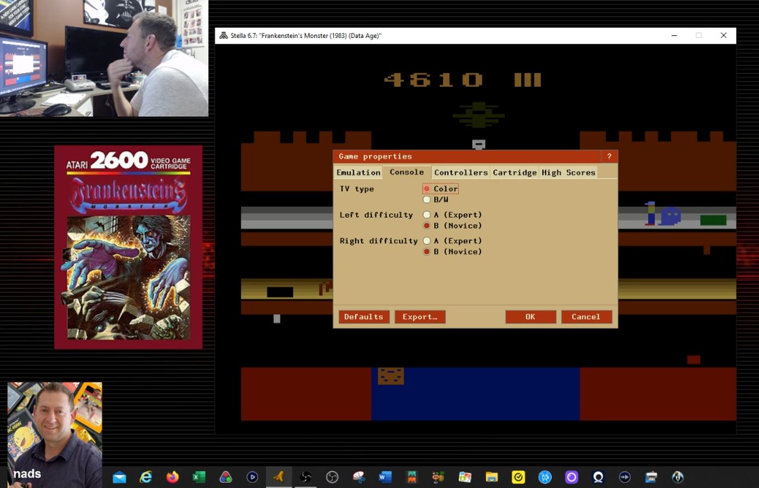Viewport: 759px width, 488px height.
Task: Select the Color TV type option
Action: click(x=427, y=189)
